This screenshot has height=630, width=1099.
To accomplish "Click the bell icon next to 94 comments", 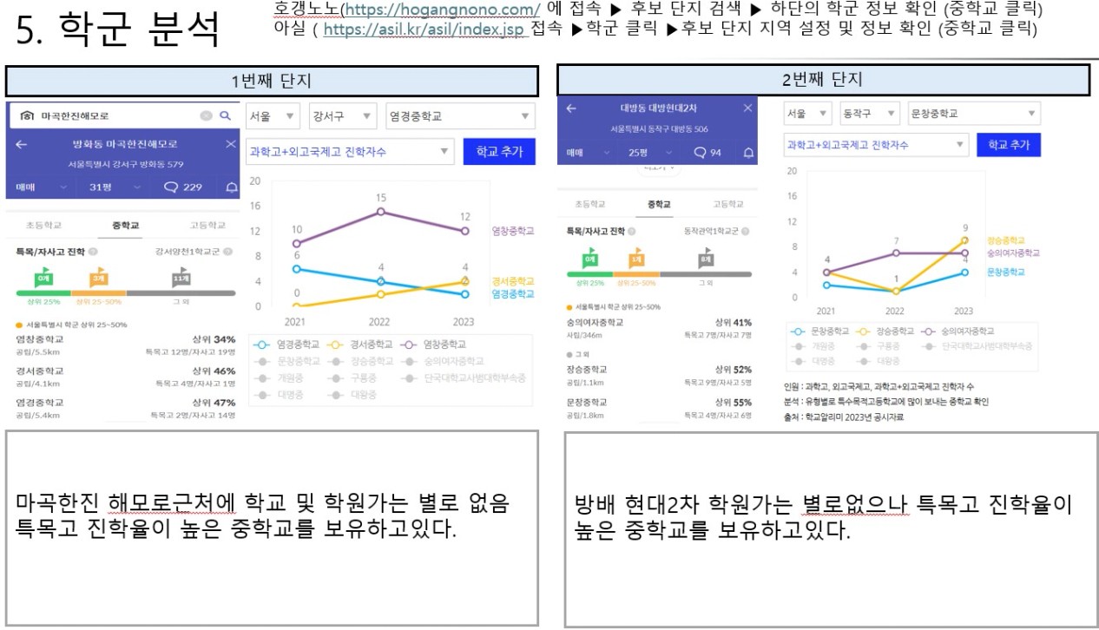I will click(747, 153).
